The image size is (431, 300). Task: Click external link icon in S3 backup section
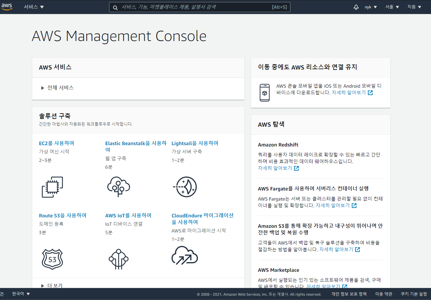click(357, 250)
